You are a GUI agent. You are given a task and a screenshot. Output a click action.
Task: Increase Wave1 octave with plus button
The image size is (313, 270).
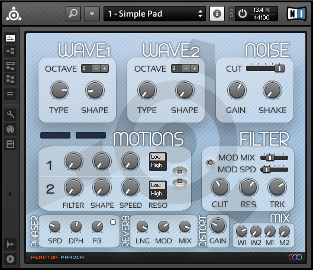pos(104,69)
